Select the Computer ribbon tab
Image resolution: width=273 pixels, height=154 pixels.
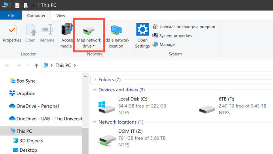[x=36, y=15]
